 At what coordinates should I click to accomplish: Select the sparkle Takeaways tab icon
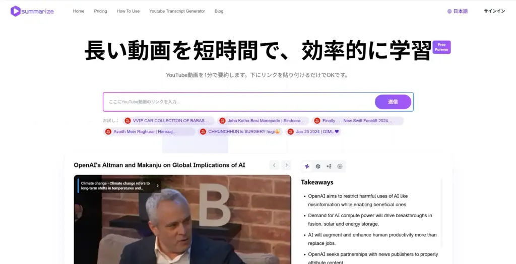[x=307, y=166]
